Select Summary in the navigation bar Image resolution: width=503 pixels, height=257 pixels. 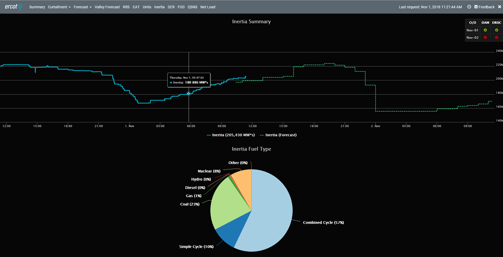(37, 7)
